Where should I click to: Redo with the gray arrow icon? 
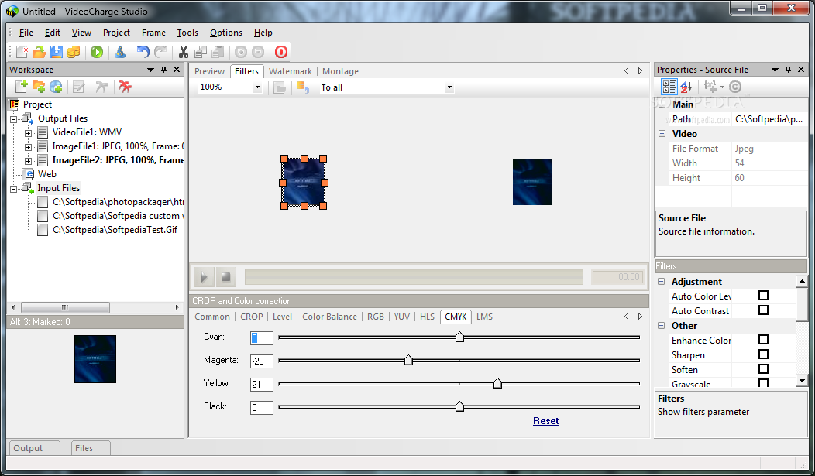[160, 52]
